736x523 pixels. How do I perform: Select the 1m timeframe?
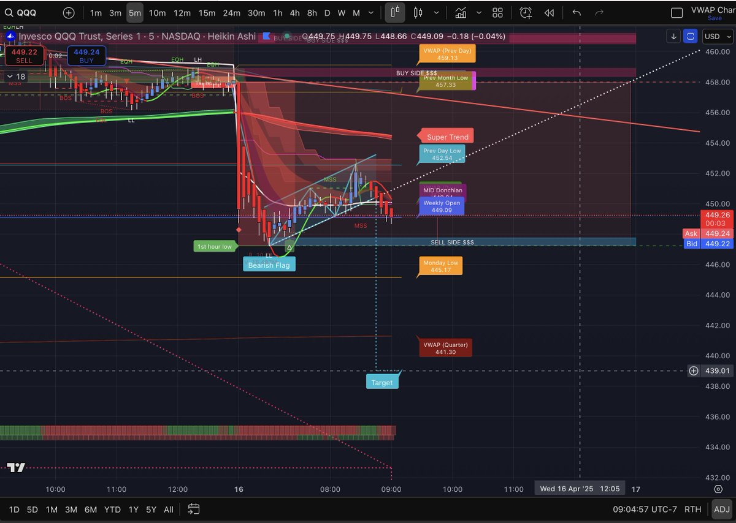(x=96, y=13)
